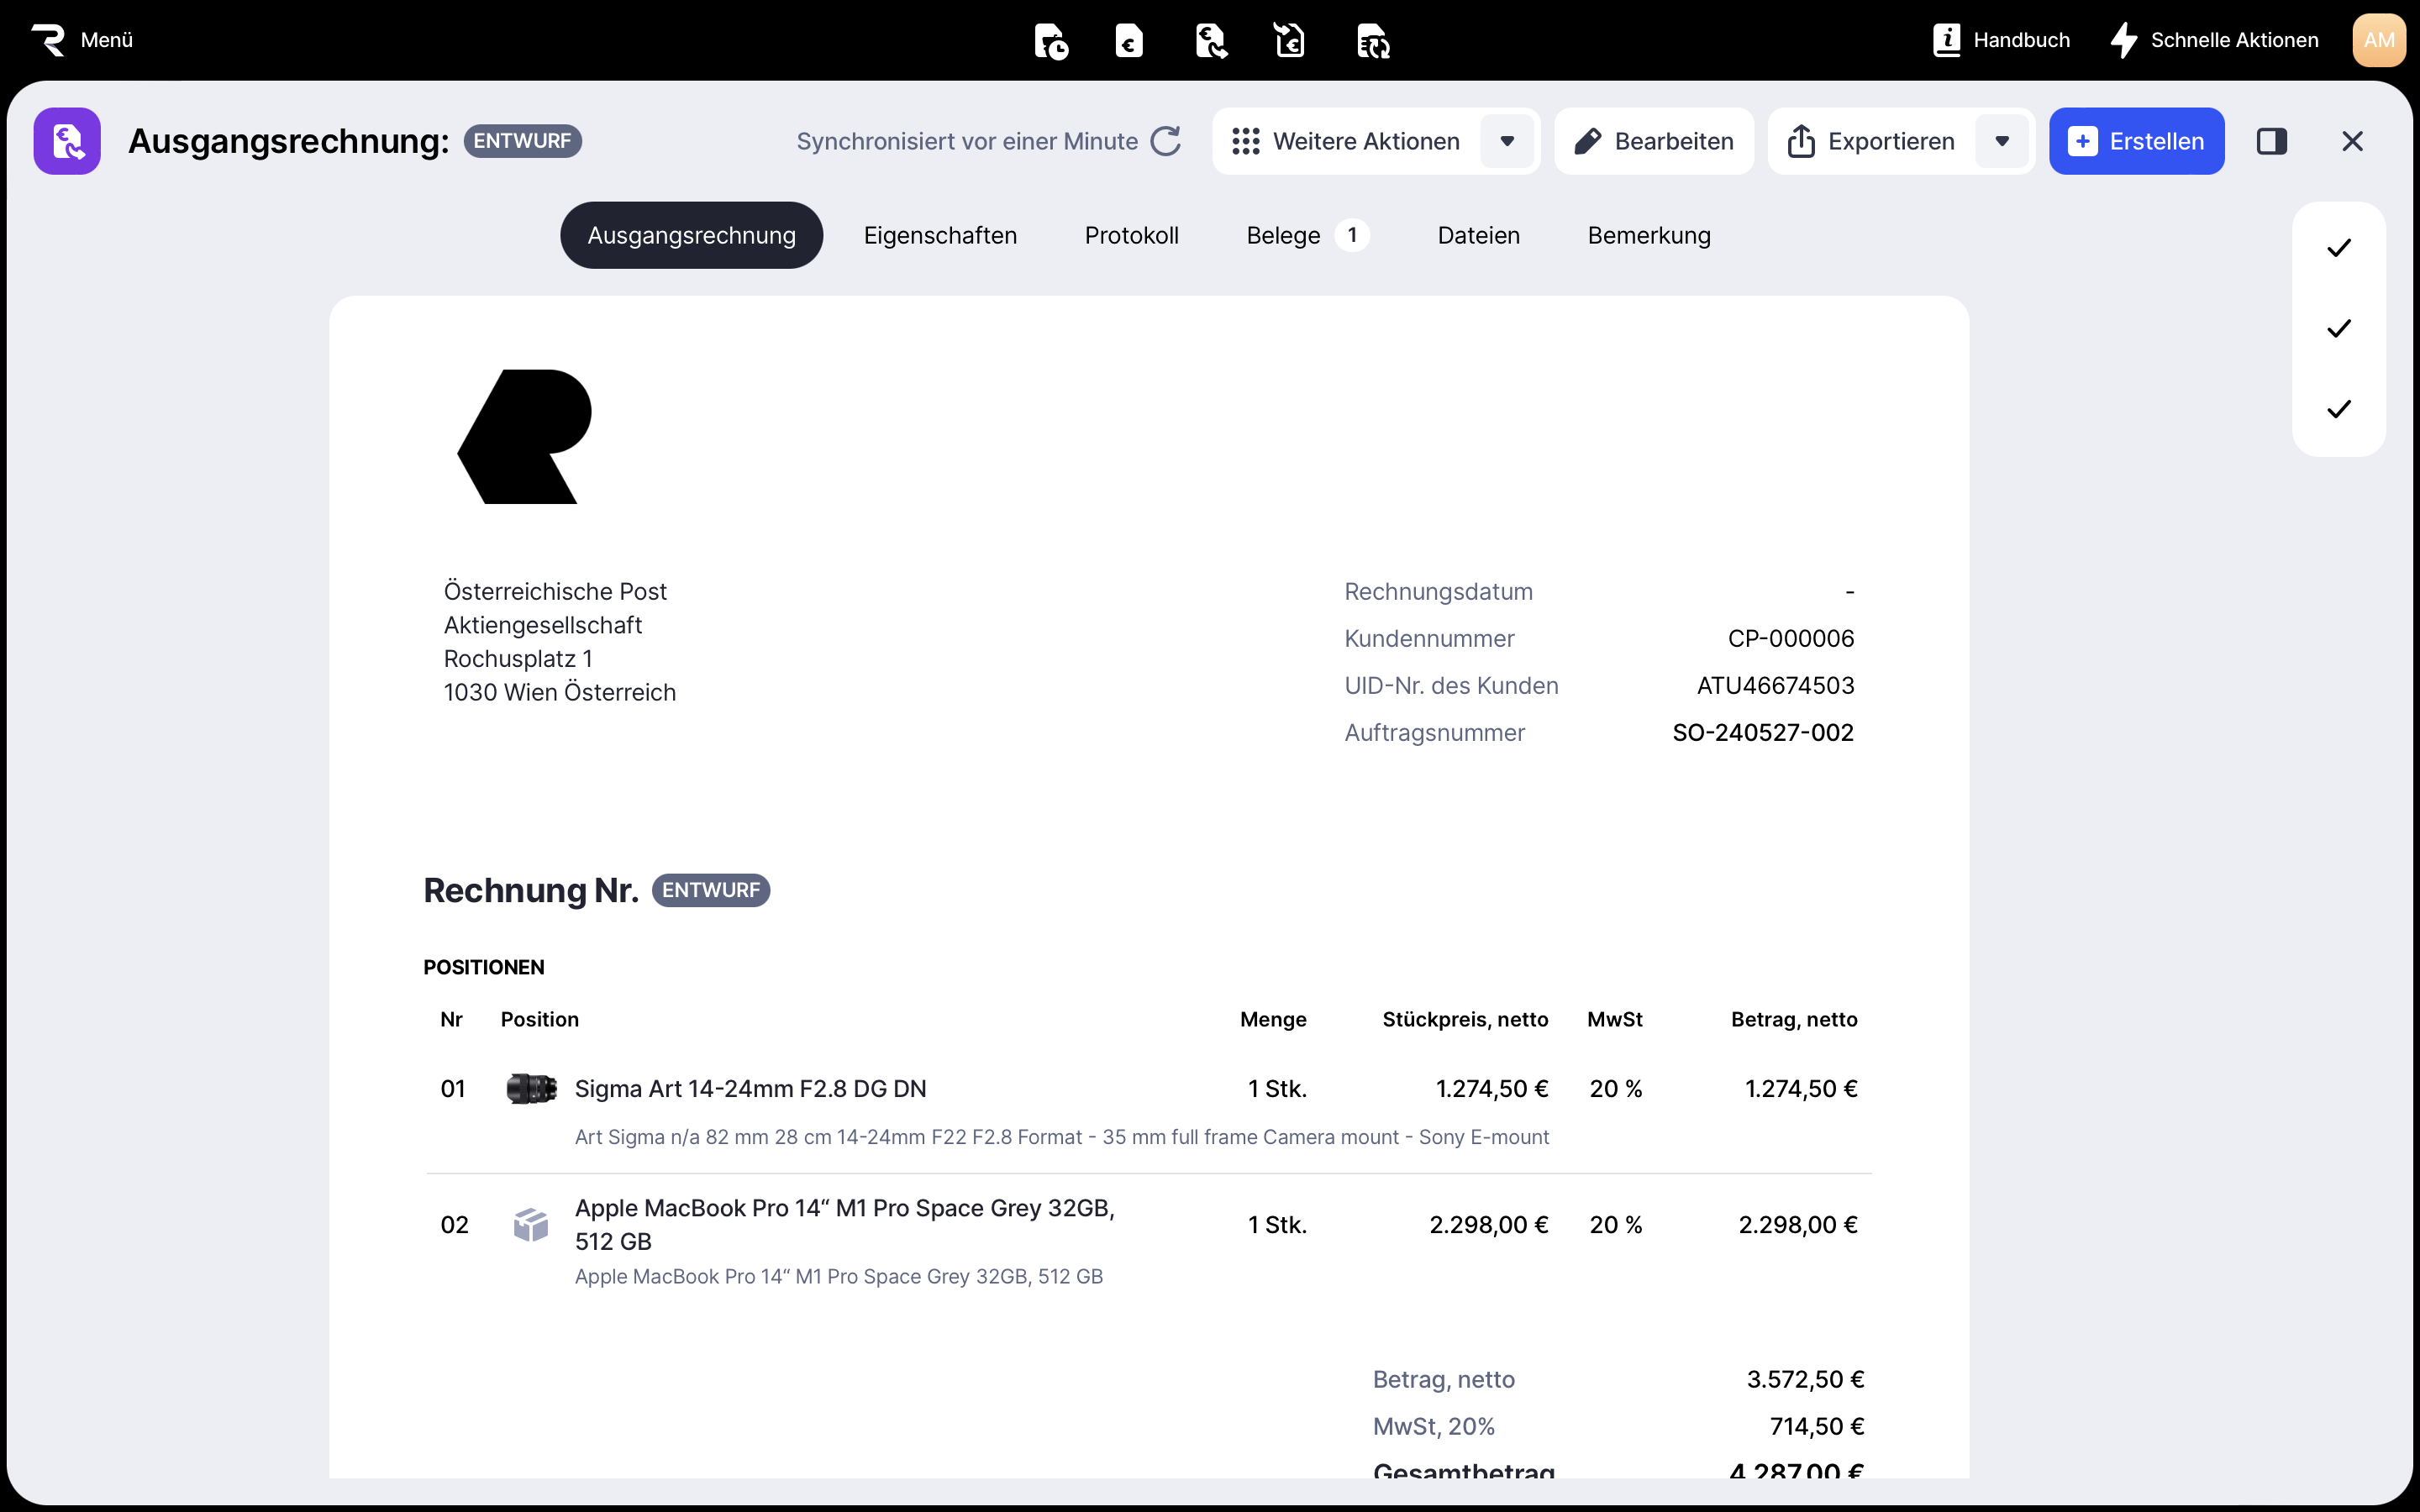The height and width of the screenshot is (1512, 2420).
Task: Open the AM user avatar
Action: (2378, 40)
